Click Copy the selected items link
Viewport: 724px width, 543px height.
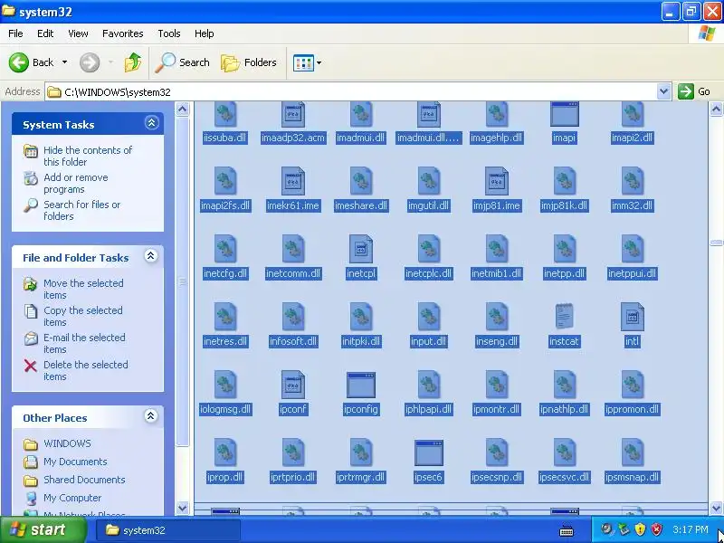[x=82, y=316]
